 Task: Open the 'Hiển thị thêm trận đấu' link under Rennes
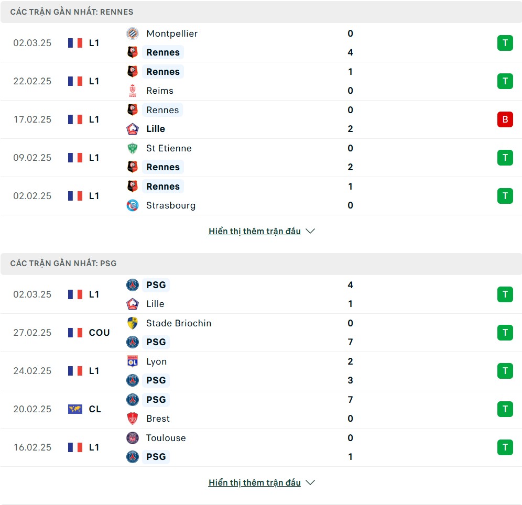pos(254,231)
